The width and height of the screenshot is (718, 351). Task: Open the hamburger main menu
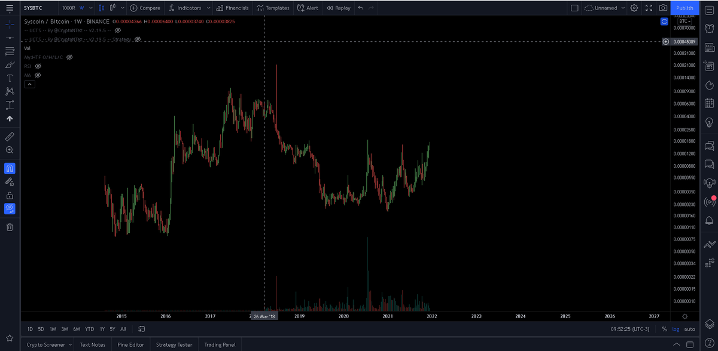10,8
